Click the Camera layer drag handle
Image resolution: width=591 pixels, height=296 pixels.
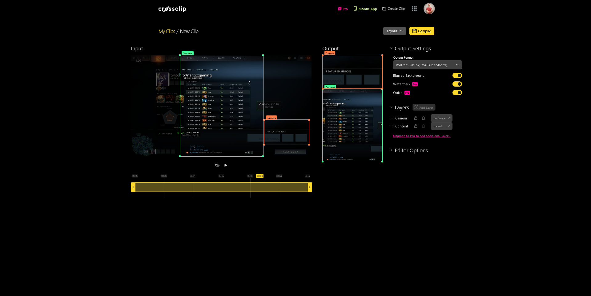point(391,118)
